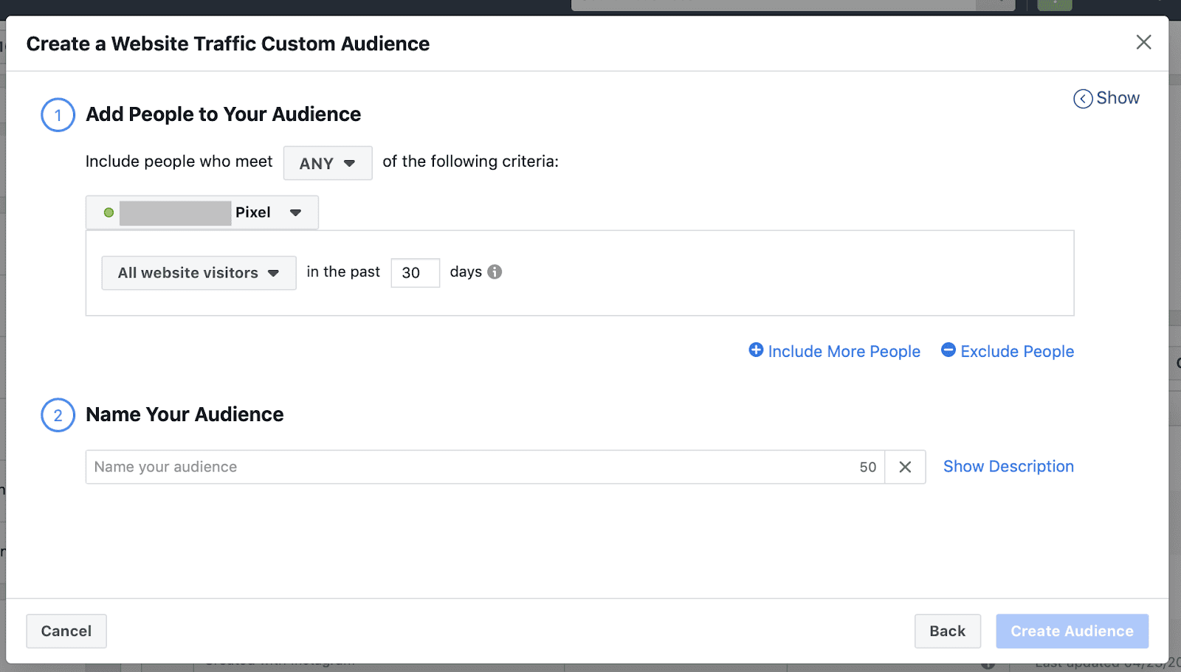The height and width of the screenshot is (672, 1181).
Task: Clear the audience name with X icon
Action: coord(905,467)
